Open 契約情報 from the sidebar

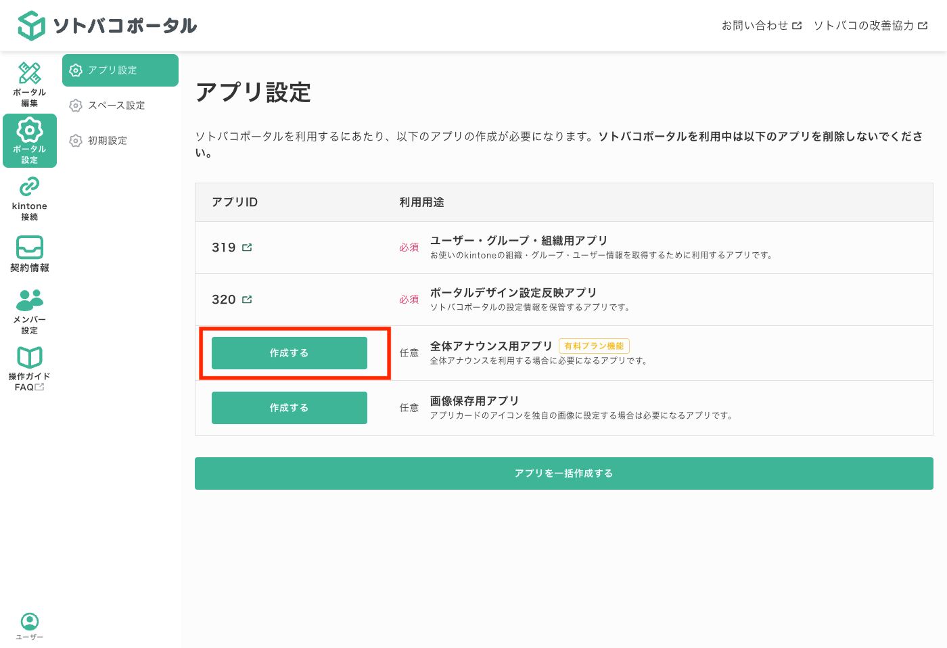coord(29,254)
